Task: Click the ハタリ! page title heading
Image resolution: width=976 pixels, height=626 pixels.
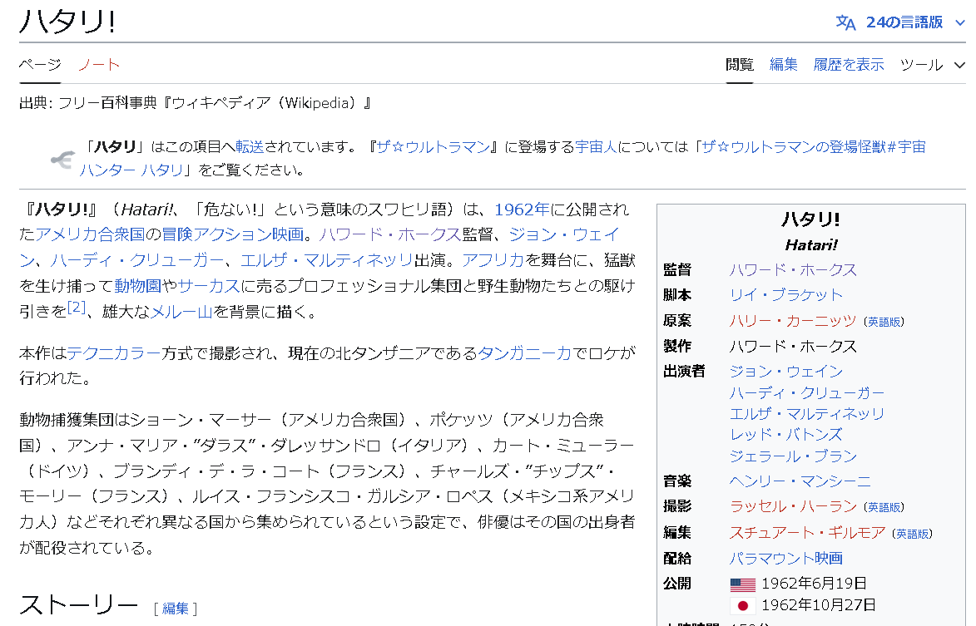Action: click(x=67, y=21)
